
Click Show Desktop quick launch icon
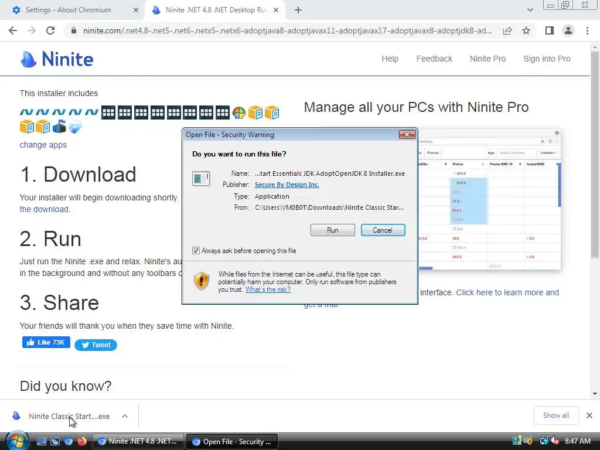pos(42,441)
